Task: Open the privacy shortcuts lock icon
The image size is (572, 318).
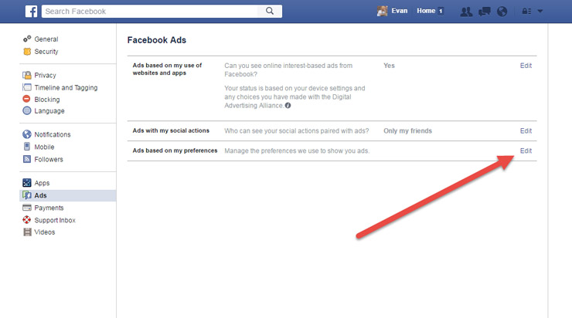Action: coord(526,12)
